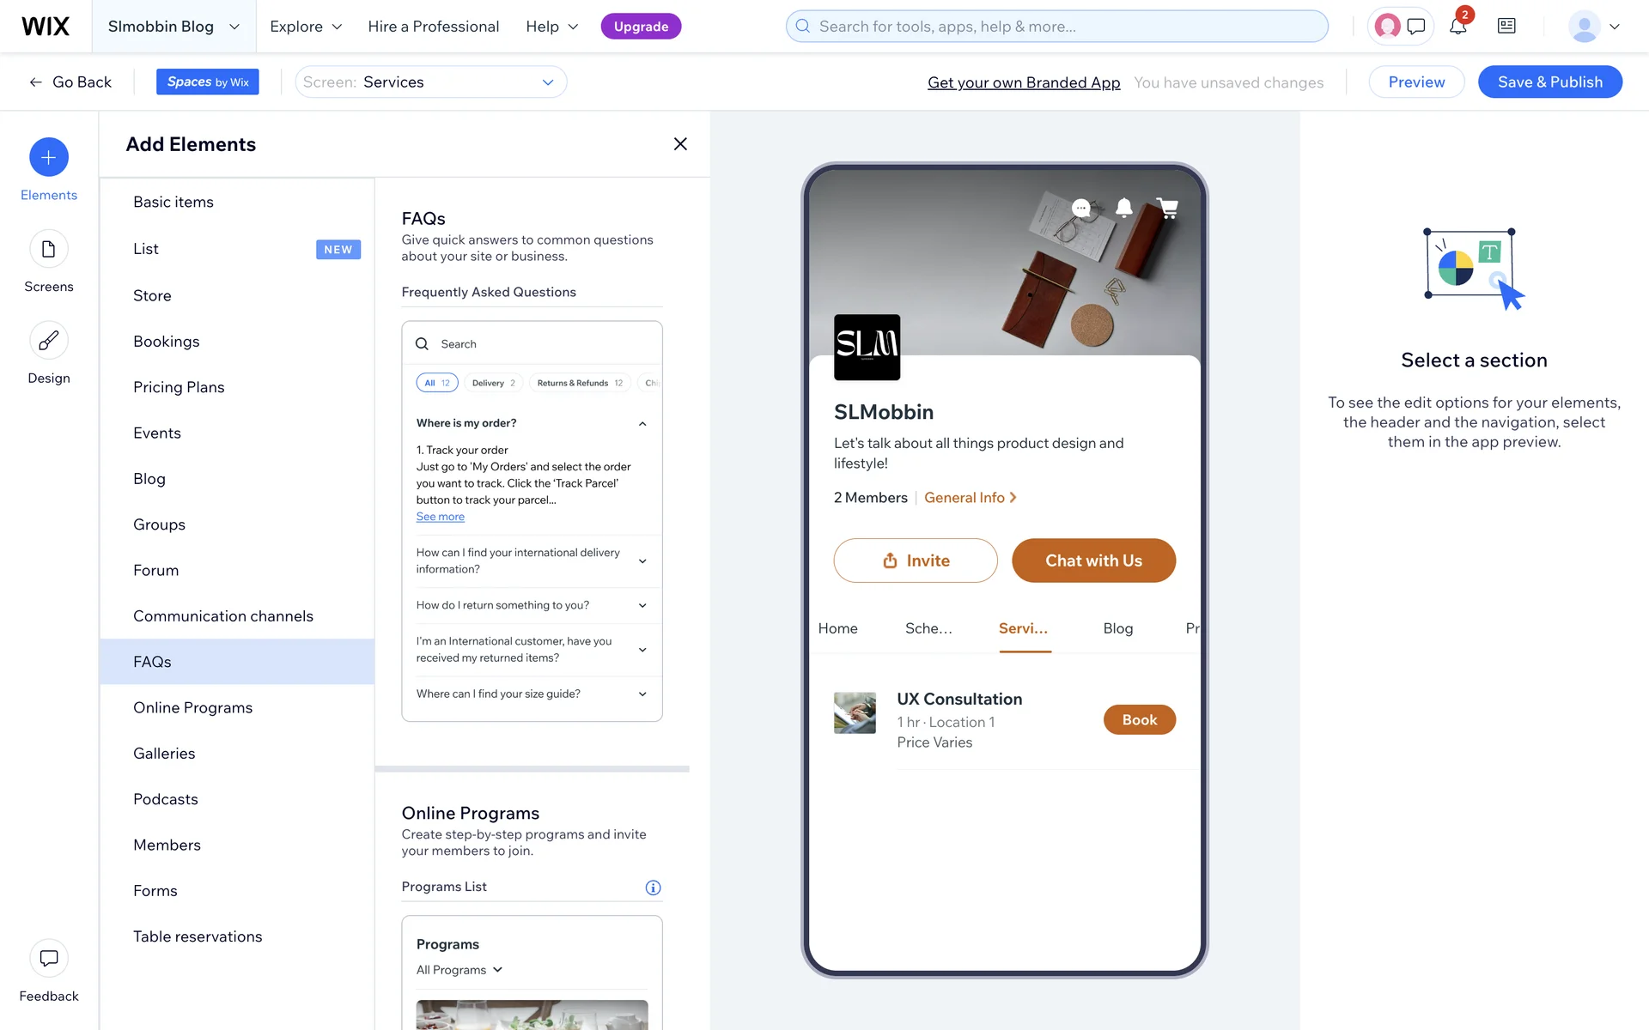Viewport: 1649px width, 1030px height.
Task: Collapse the 'Where is my order?' question
Action: [x=642, y=424]
